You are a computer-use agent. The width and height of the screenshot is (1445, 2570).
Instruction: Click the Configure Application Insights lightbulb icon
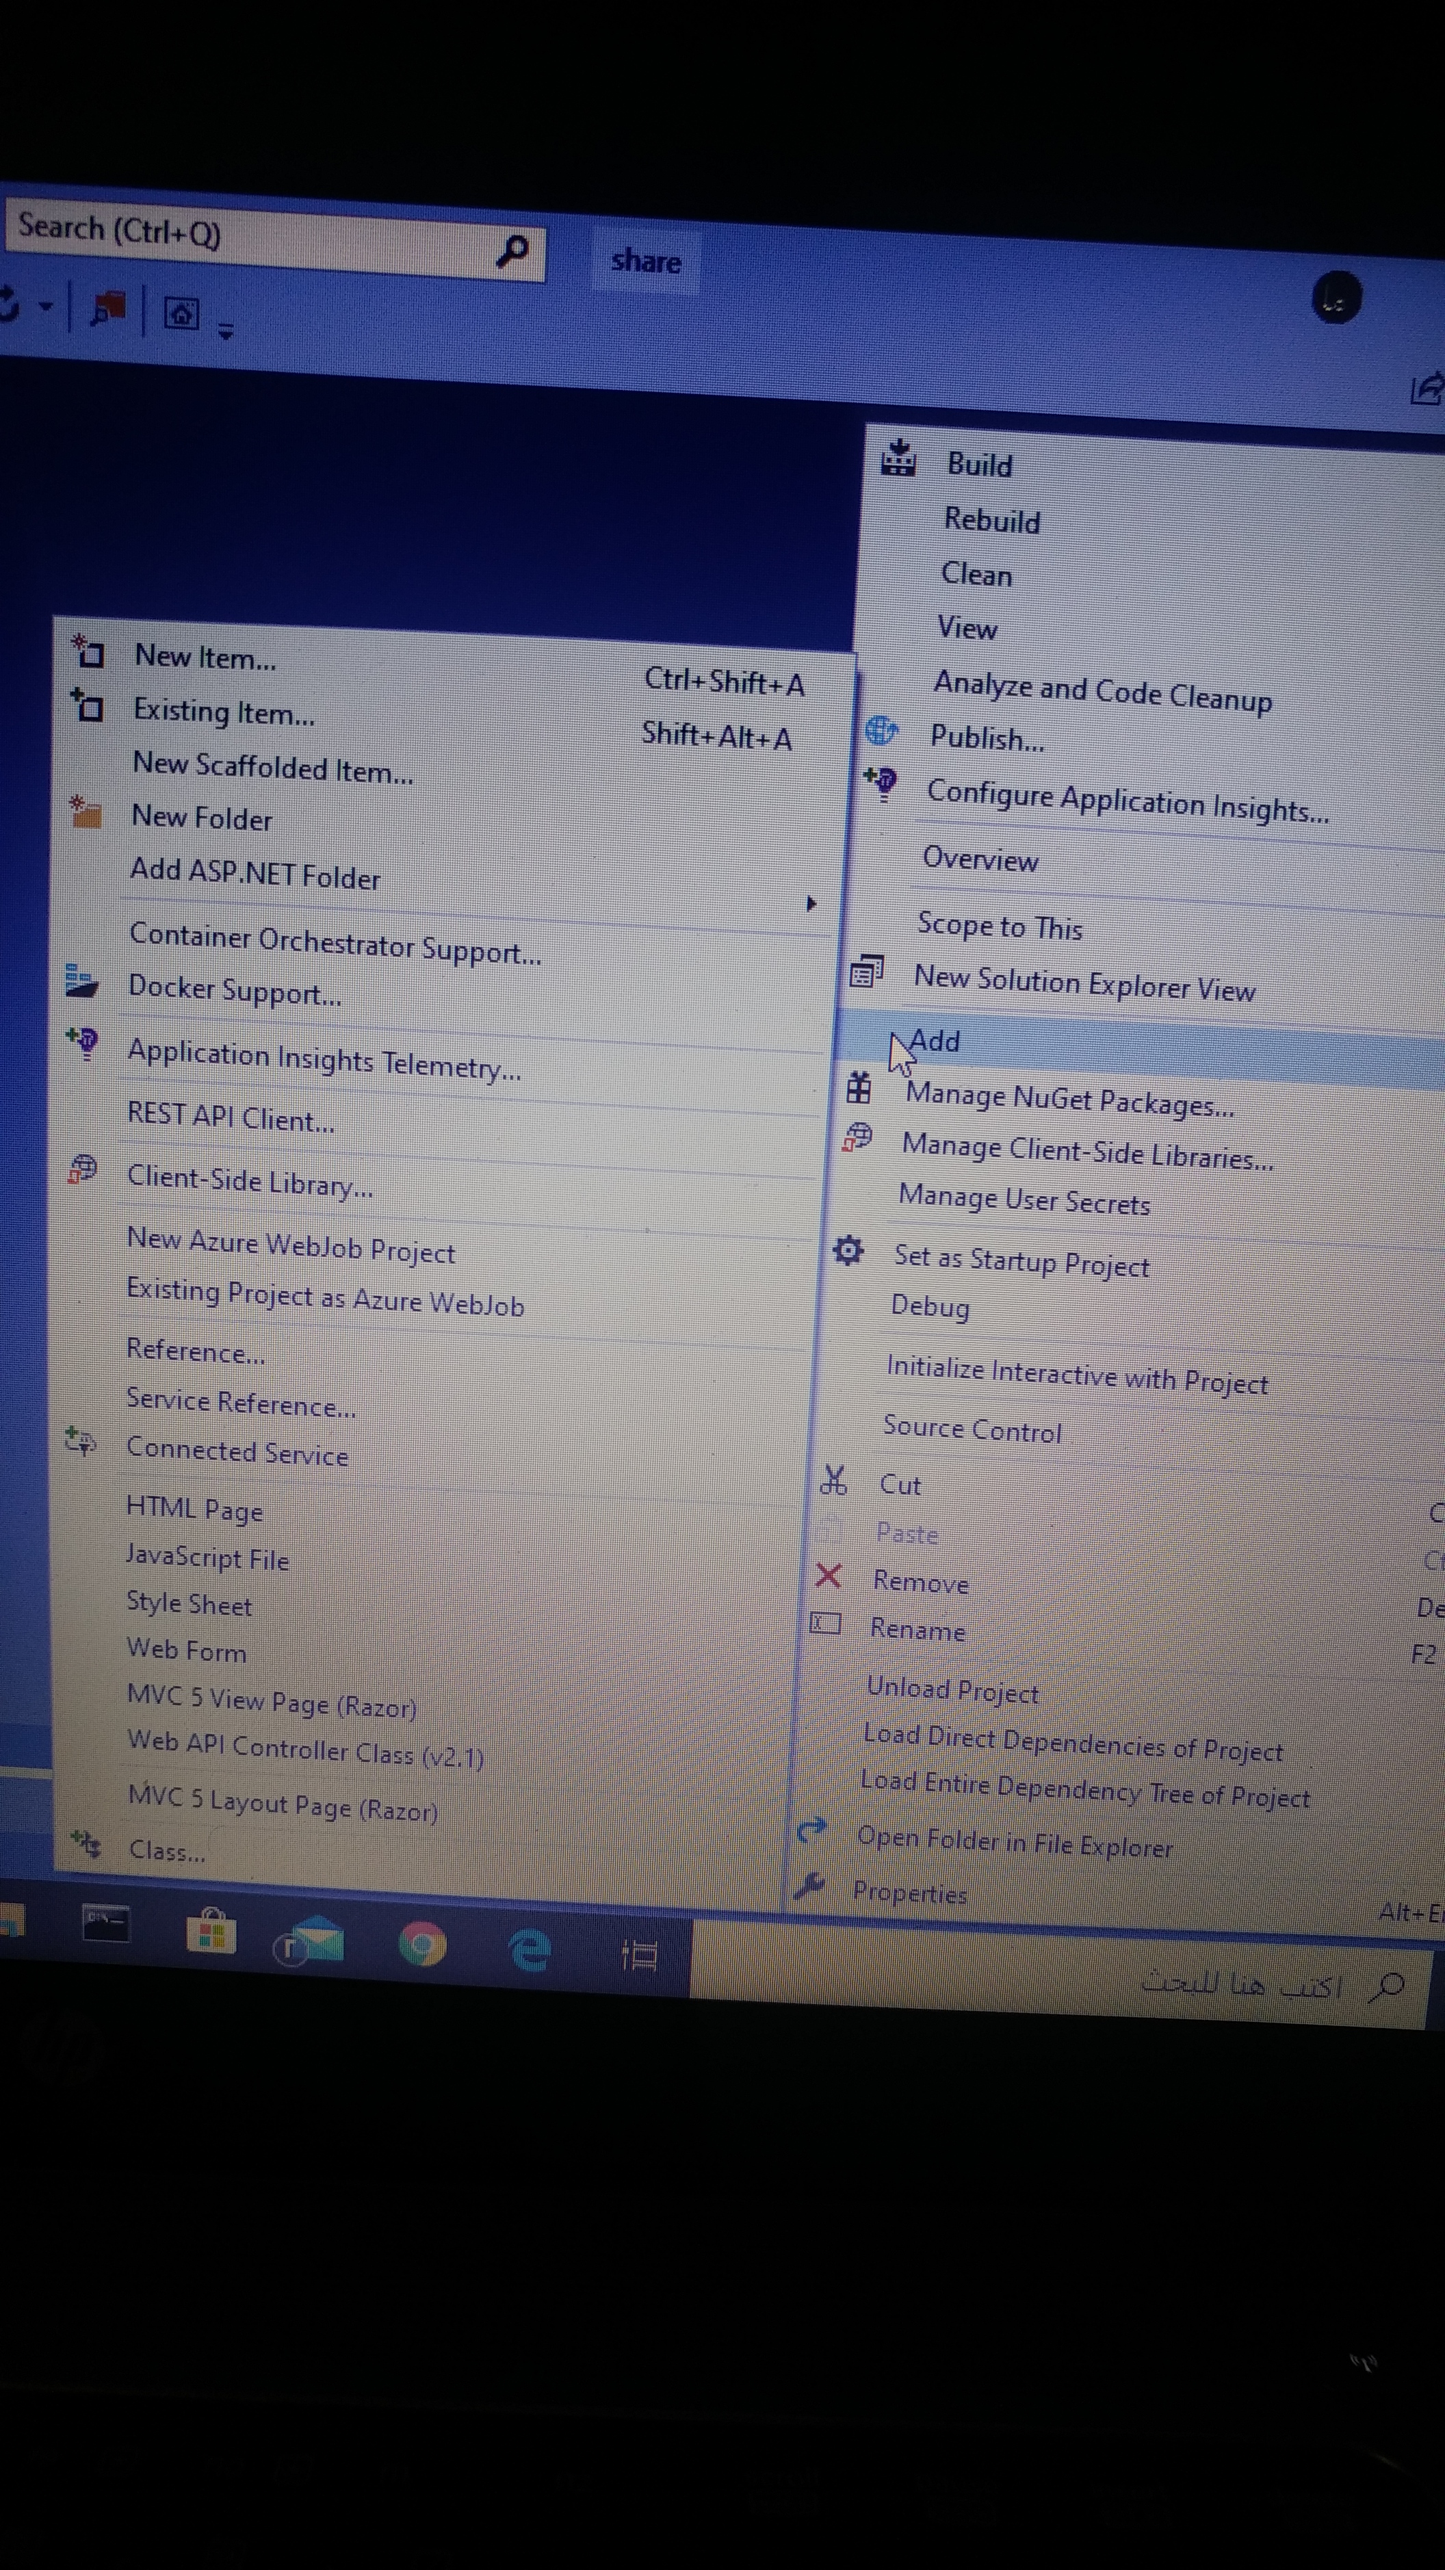tap(881, 783)
